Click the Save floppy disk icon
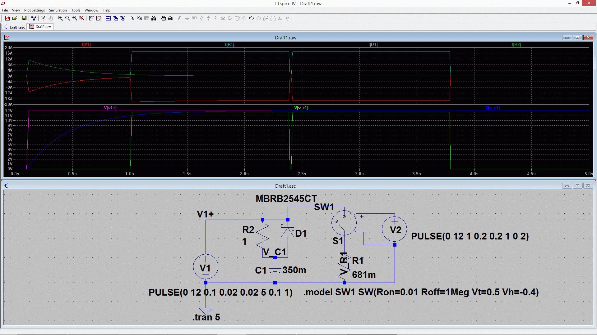 pyautogui.click(x=24, y=18)
